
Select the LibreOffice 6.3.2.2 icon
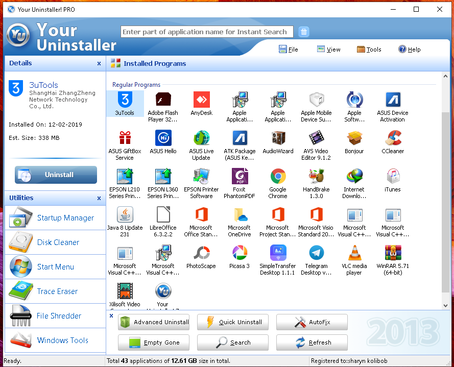click(x=163, y=214)
